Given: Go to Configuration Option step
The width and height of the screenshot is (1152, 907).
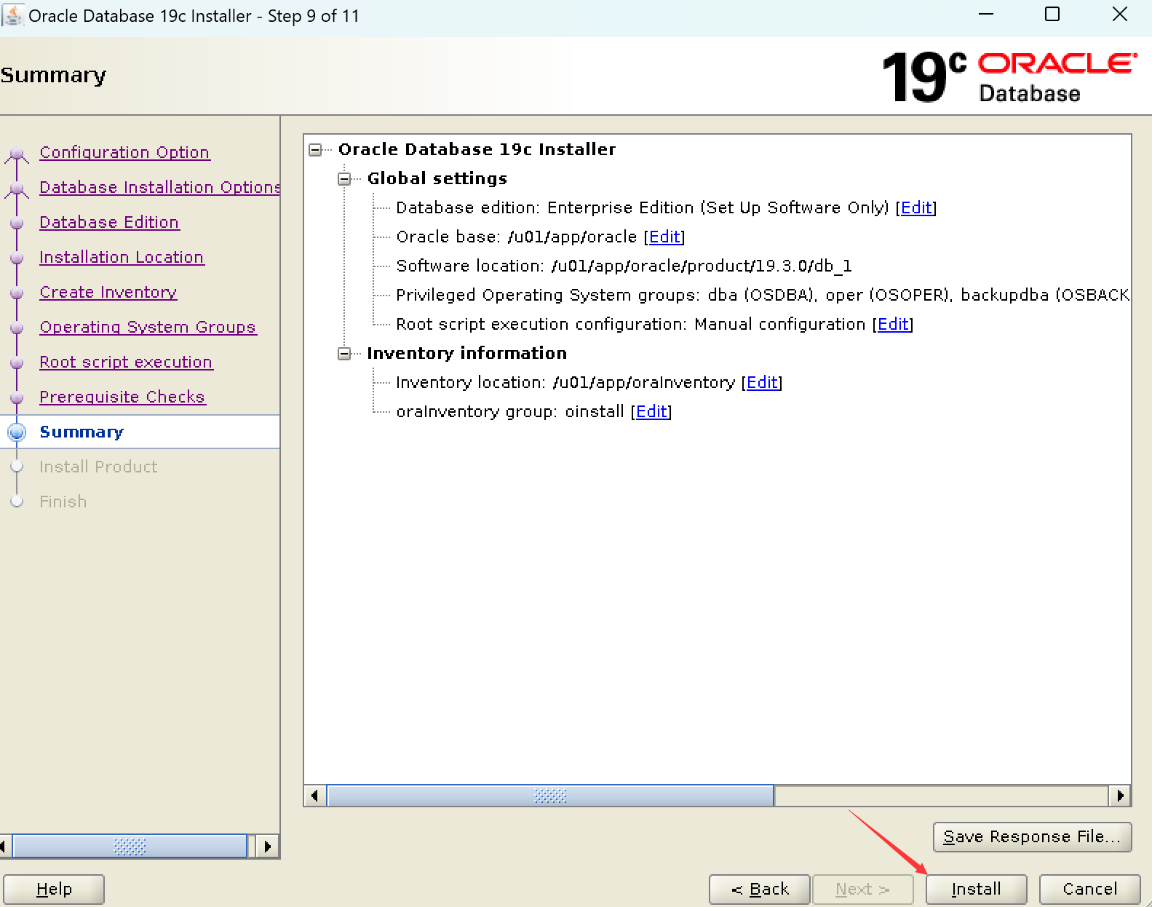Looking at the screenshot, I should tap(124, 152).
